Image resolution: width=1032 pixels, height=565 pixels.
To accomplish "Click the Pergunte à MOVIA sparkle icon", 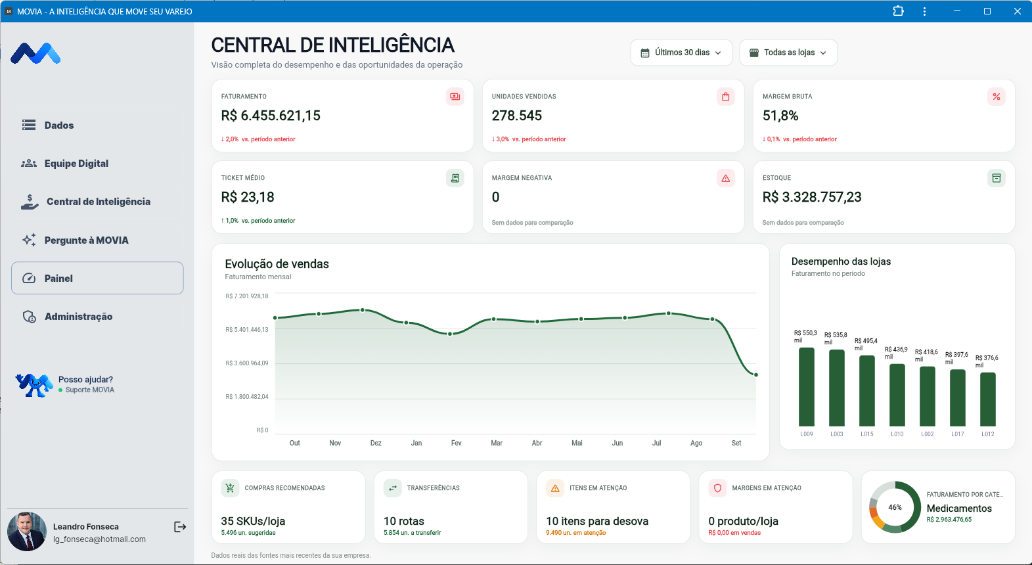I will (x=29, y=240).
